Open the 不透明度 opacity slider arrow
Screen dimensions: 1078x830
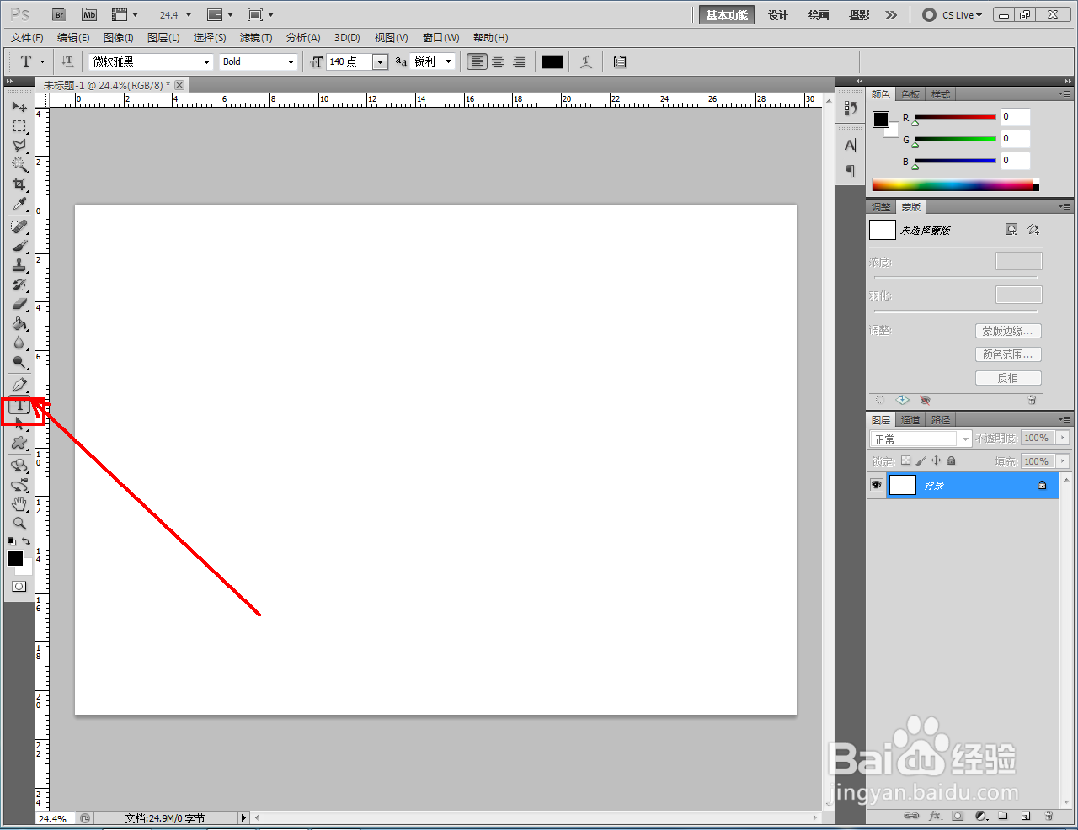tap(1063, 438)
